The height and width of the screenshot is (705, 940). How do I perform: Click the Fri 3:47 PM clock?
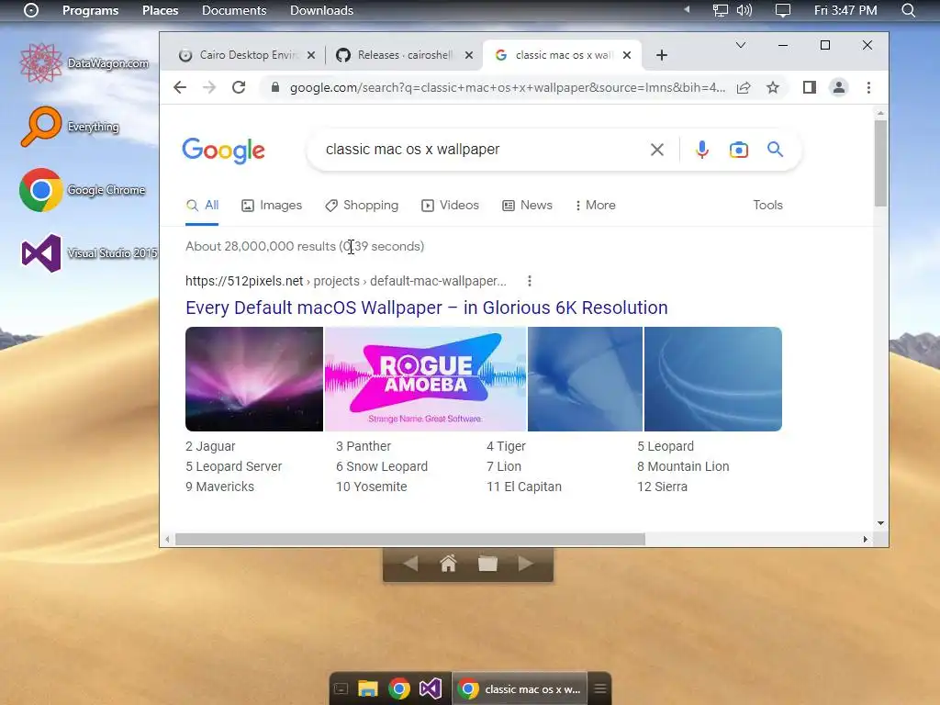(x=845, y=10)
